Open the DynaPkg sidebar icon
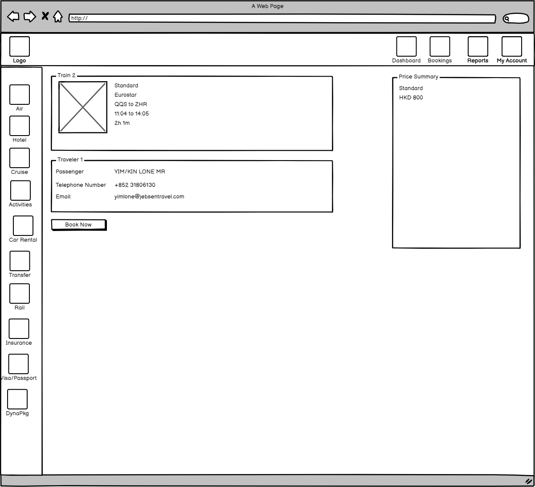 click(x=17, y=399)
